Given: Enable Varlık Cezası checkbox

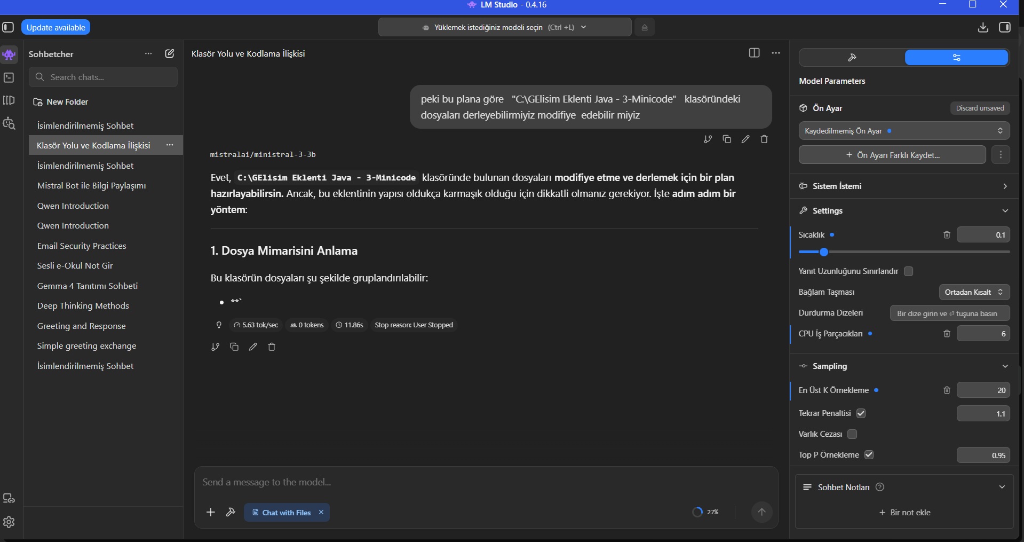Looking at the screenshot, I should point(852,434).
